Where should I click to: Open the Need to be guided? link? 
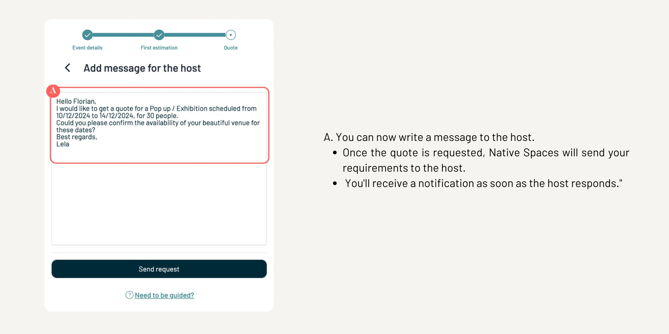coord(164,295)
